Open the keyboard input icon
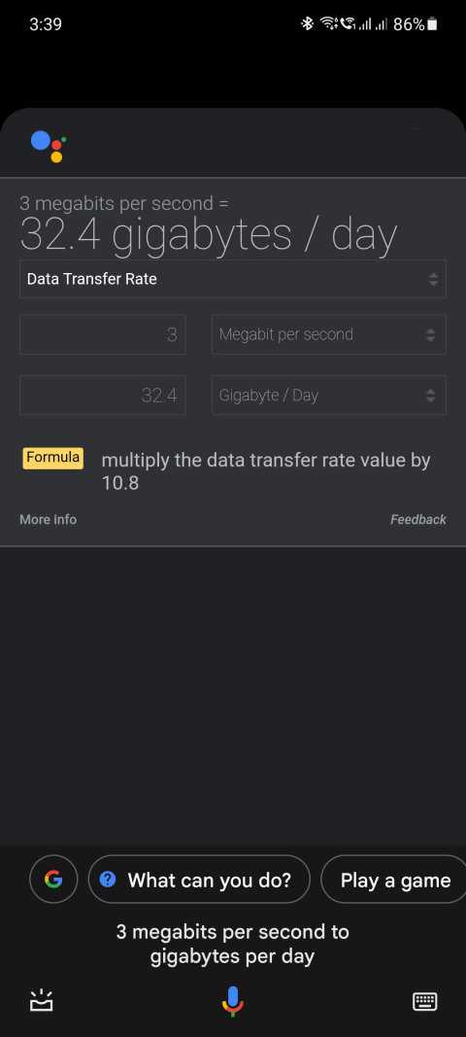Screen dimensions: 466x1037 tap(424, 1001)
